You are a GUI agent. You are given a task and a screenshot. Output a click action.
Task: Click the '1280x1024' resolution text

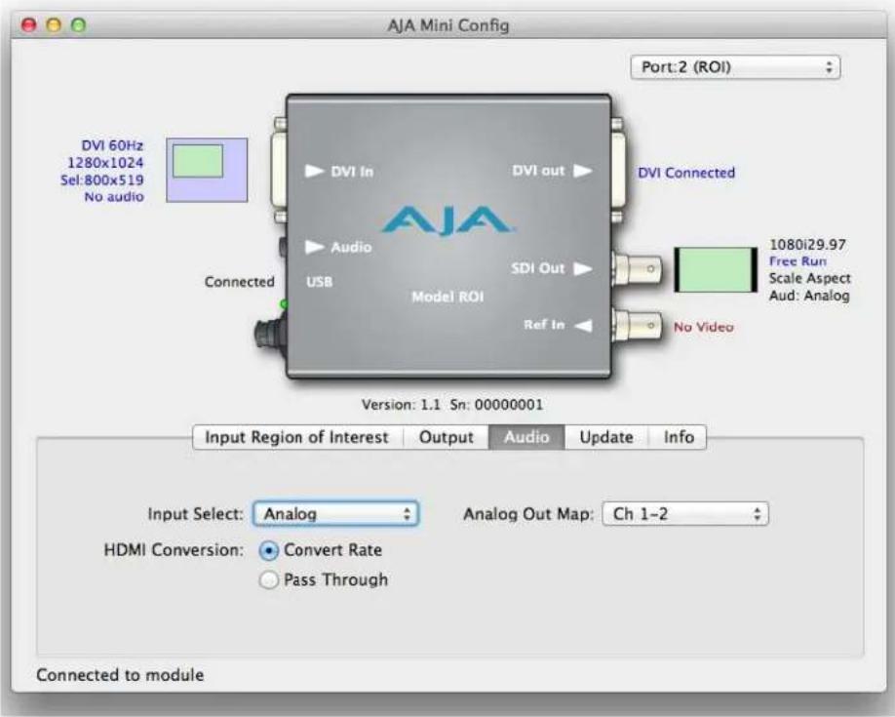point(105,163)
